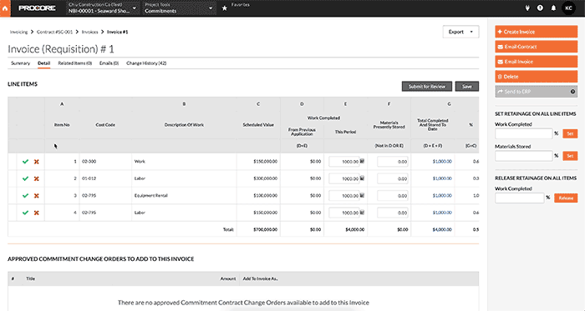Image resolution: width=585 pixels, height=311 pixels.
Task: Click the Procore logo
Action: tap(37, 8)
